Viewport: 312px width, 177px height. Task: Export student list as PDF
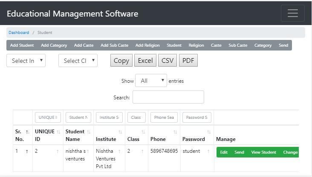click(188, 61)
